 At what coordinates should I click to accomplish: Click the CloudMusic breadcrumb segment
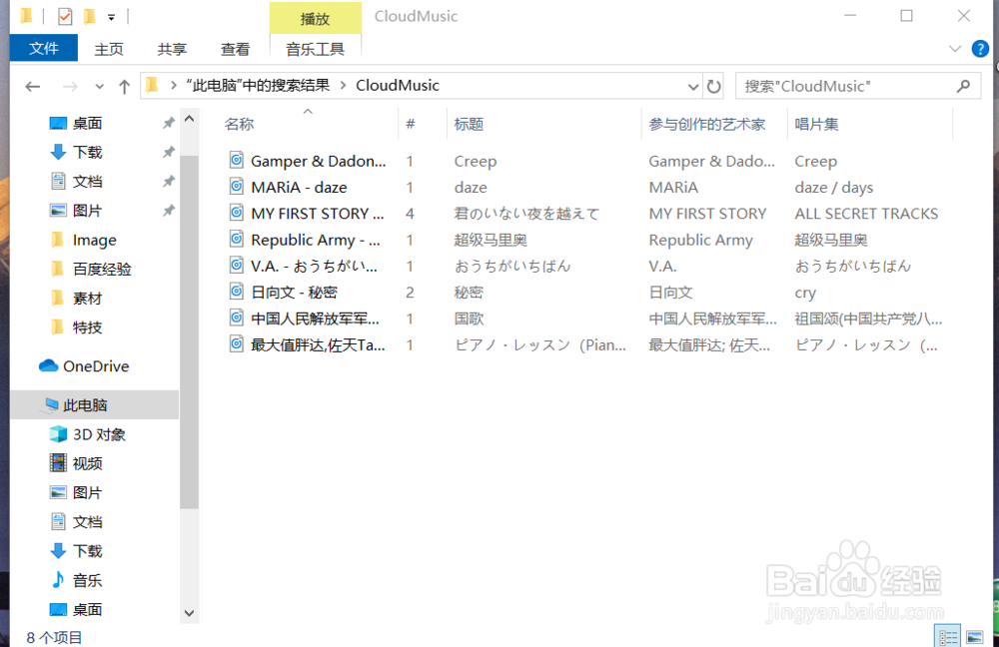tap(397, 85)
